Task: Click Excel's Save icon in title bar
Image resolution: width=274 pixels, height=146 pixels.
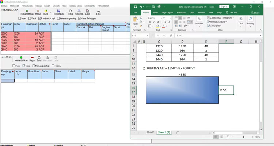Action: pos(136,7)
